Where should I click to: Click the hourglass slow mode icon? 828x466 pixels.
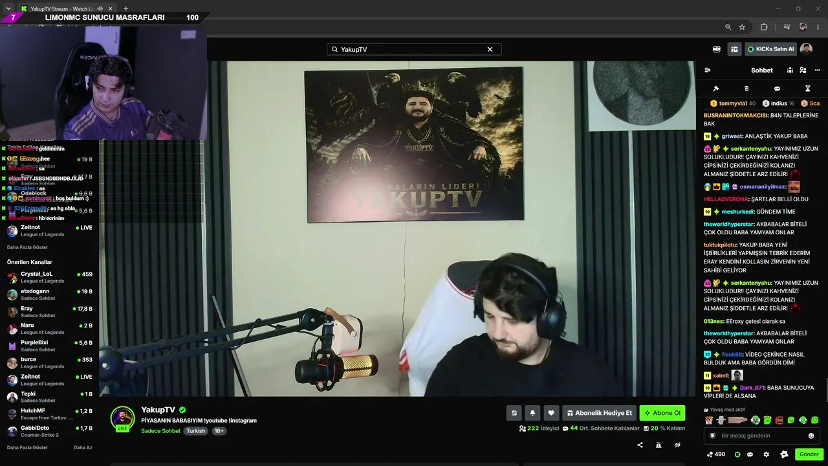tap(807, 89)
